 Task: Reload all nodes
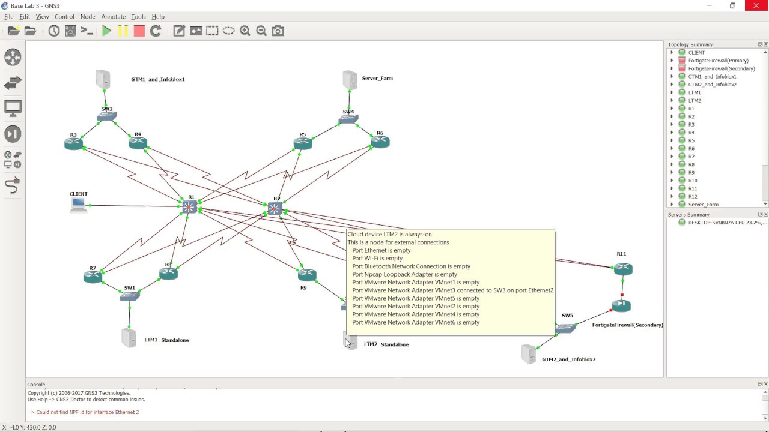(156, 31)
